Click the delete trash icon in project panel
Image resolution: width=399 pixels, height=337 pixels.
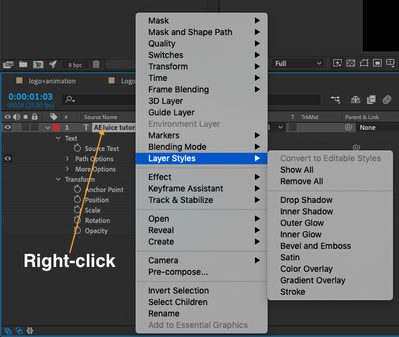click(96, 64)
